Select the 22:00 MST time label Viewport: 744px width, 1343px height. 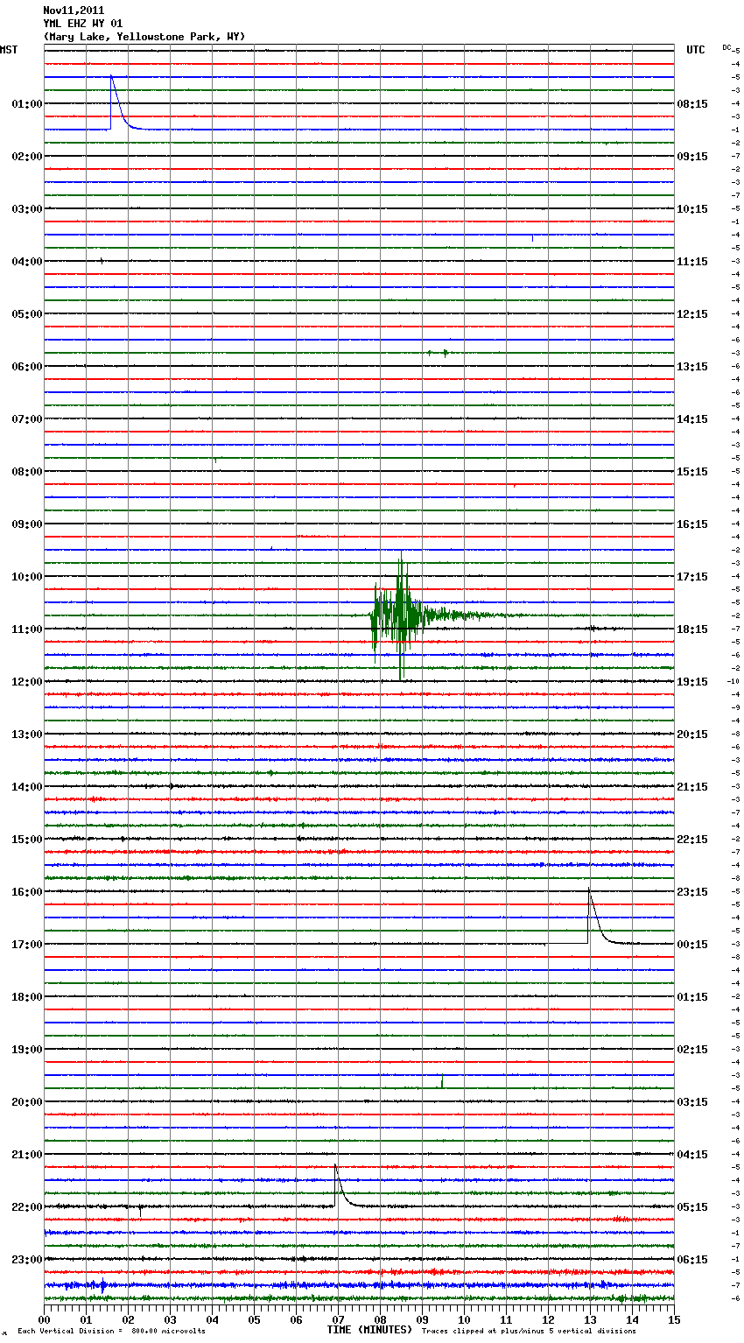coord(27,1206)
